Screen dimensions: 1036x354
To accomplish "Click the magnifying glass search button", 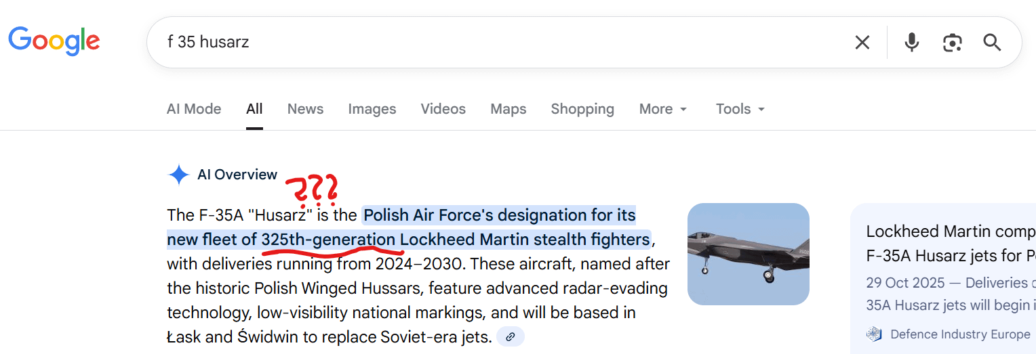I will pyautogui.click(x=992, y=43).
